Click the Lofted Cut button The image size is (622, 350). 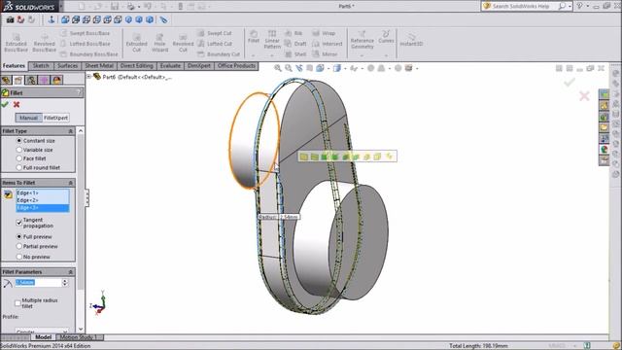pos(215,44)
